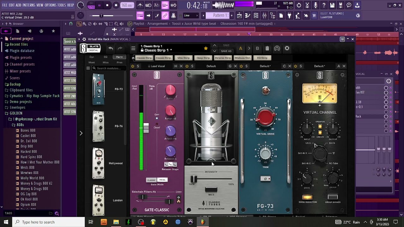404x227 pixels.
Task: Open FL Studio help question mark
Action: tap(324, 5)
